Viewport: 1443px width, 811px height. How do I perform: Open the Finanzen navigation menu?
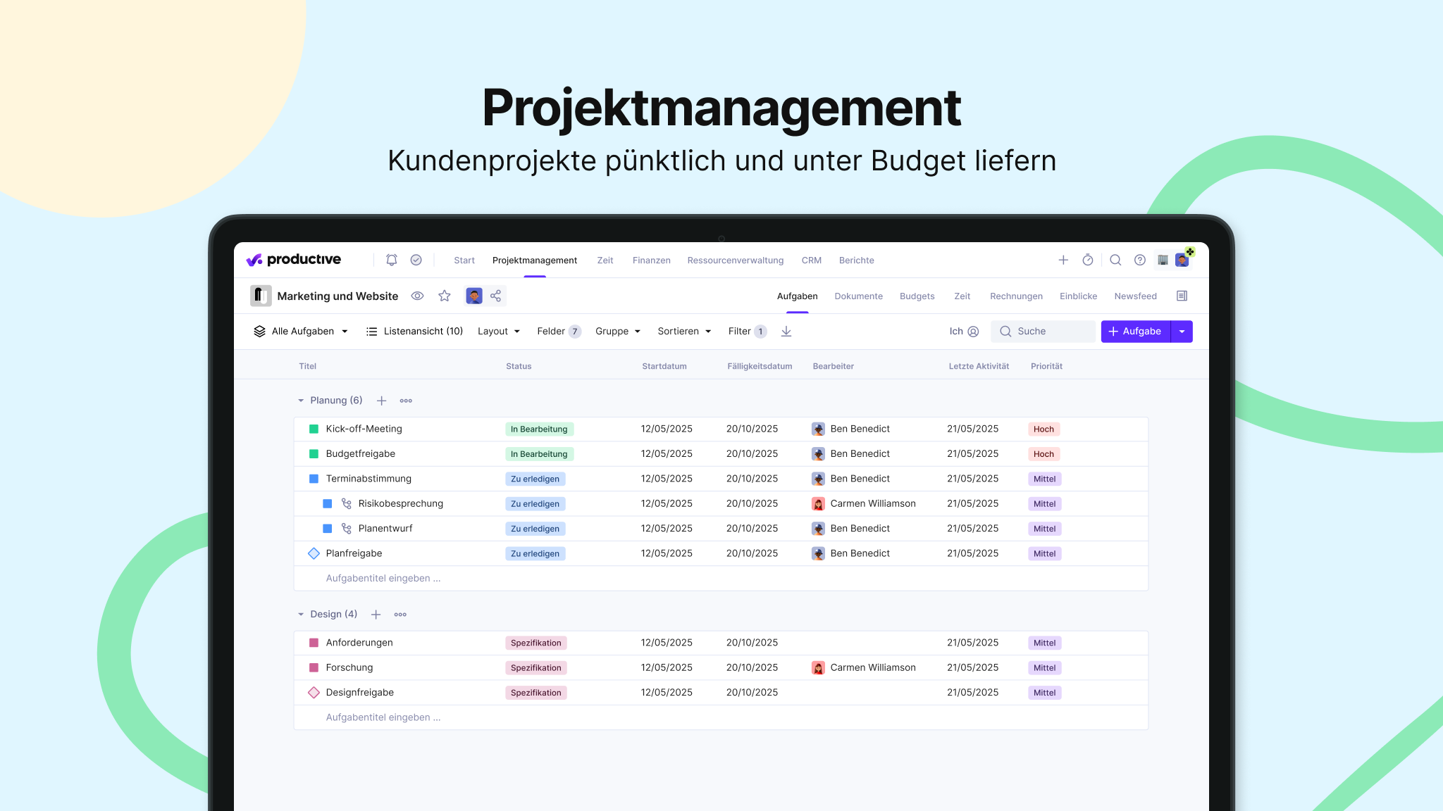(651, 260)
